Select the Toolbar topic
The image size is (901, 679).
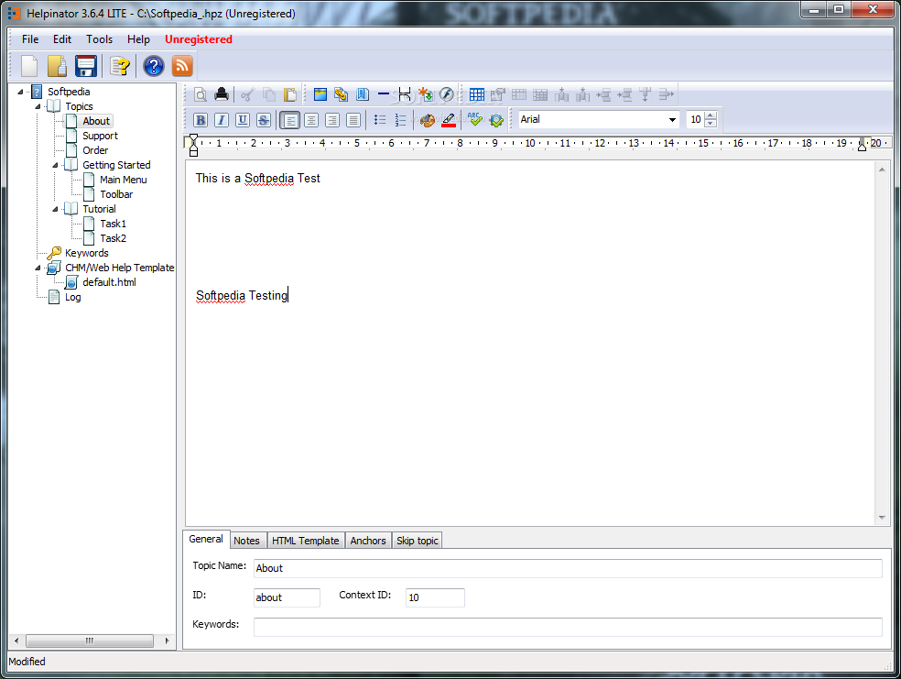(116, 194)
